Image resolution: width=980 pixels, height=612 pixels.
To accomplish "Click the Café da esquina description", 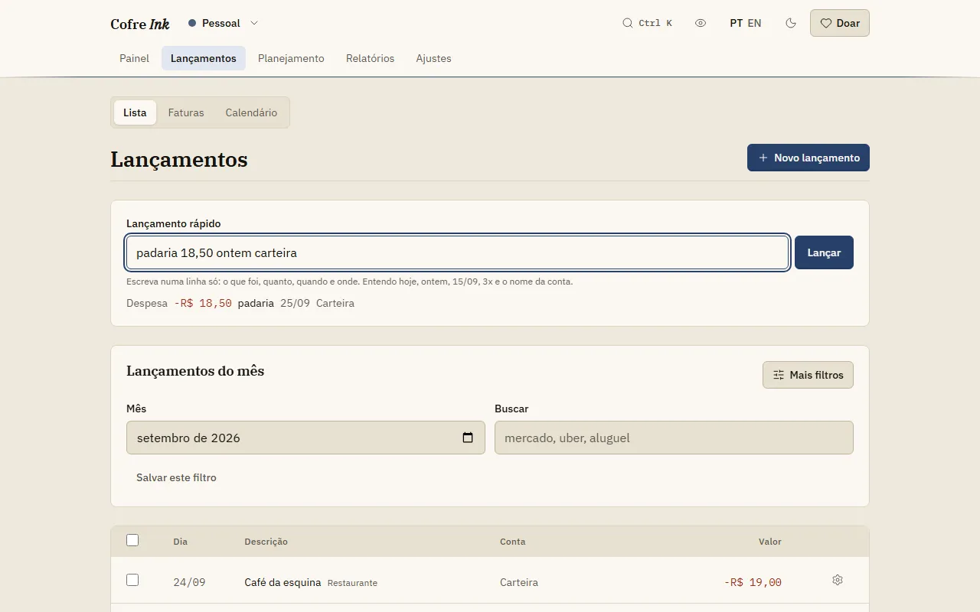I will point(283,582).
